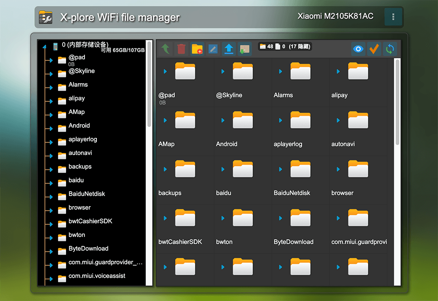This screenshot has width=438, height=301.
Task: Select BaiduNetdisk in the folder tree
Action: click(87, 194)
